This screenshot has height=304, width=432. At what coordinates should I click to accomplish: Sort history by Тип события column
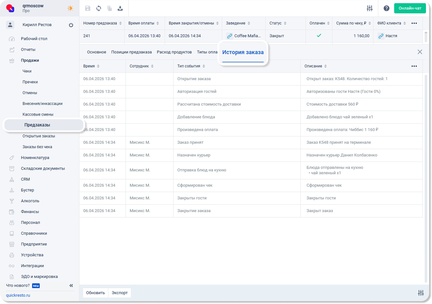(204, 66)
